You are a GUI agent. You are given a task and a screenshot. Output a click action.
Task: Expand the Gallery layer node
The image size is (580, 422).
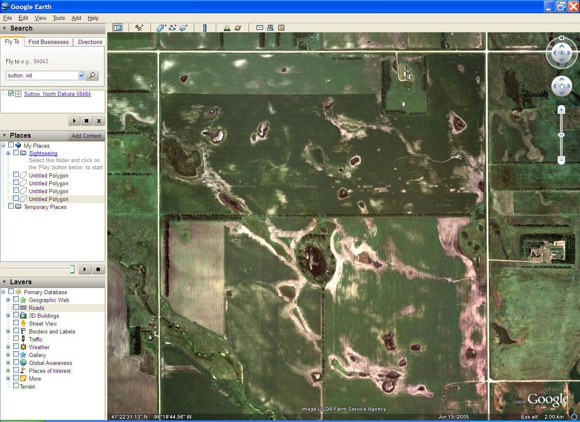coord(8,355)
